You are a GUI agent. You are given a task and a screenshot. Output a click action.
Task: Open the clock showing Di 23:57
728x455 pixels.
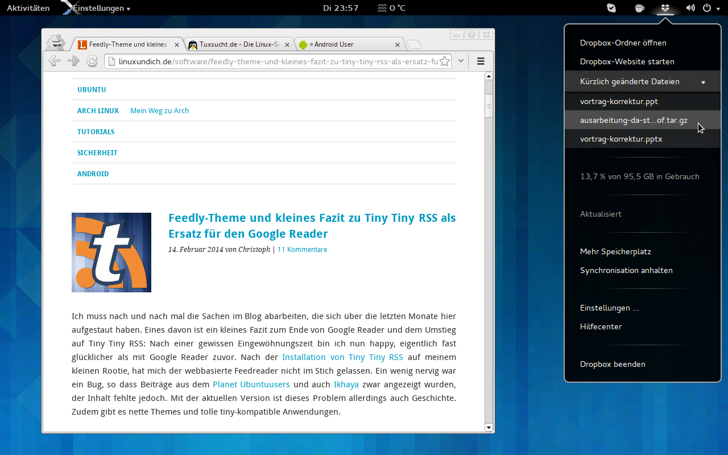click(x=341, y=8)
